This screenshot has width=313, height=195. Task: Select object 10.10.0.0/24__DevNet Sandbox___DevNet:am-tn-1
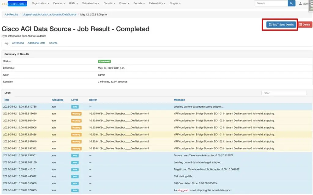pyautogui.click(x=119, y=113)
